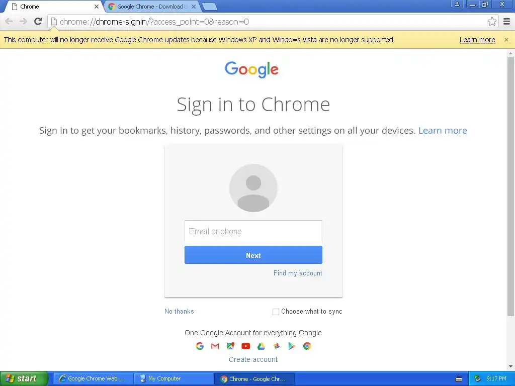The height and width of the screenshot is (386, 515).
Task: Click the Google logo
Action: [251, 69]
